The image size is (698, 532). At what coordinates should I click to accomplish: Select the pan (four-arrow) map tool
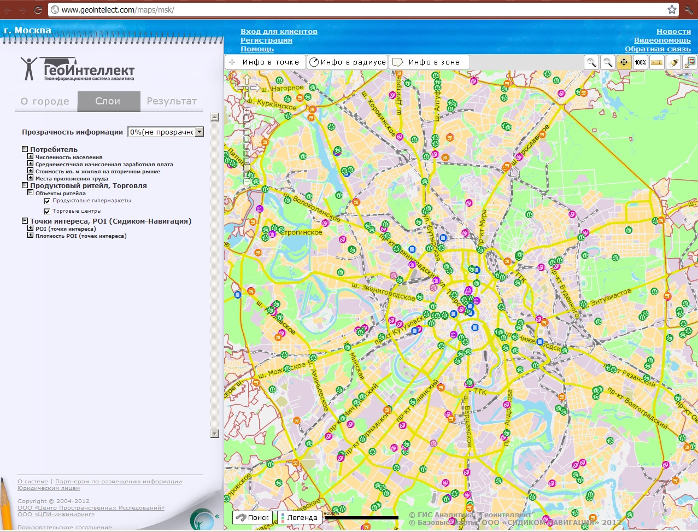tap(624, 62)
